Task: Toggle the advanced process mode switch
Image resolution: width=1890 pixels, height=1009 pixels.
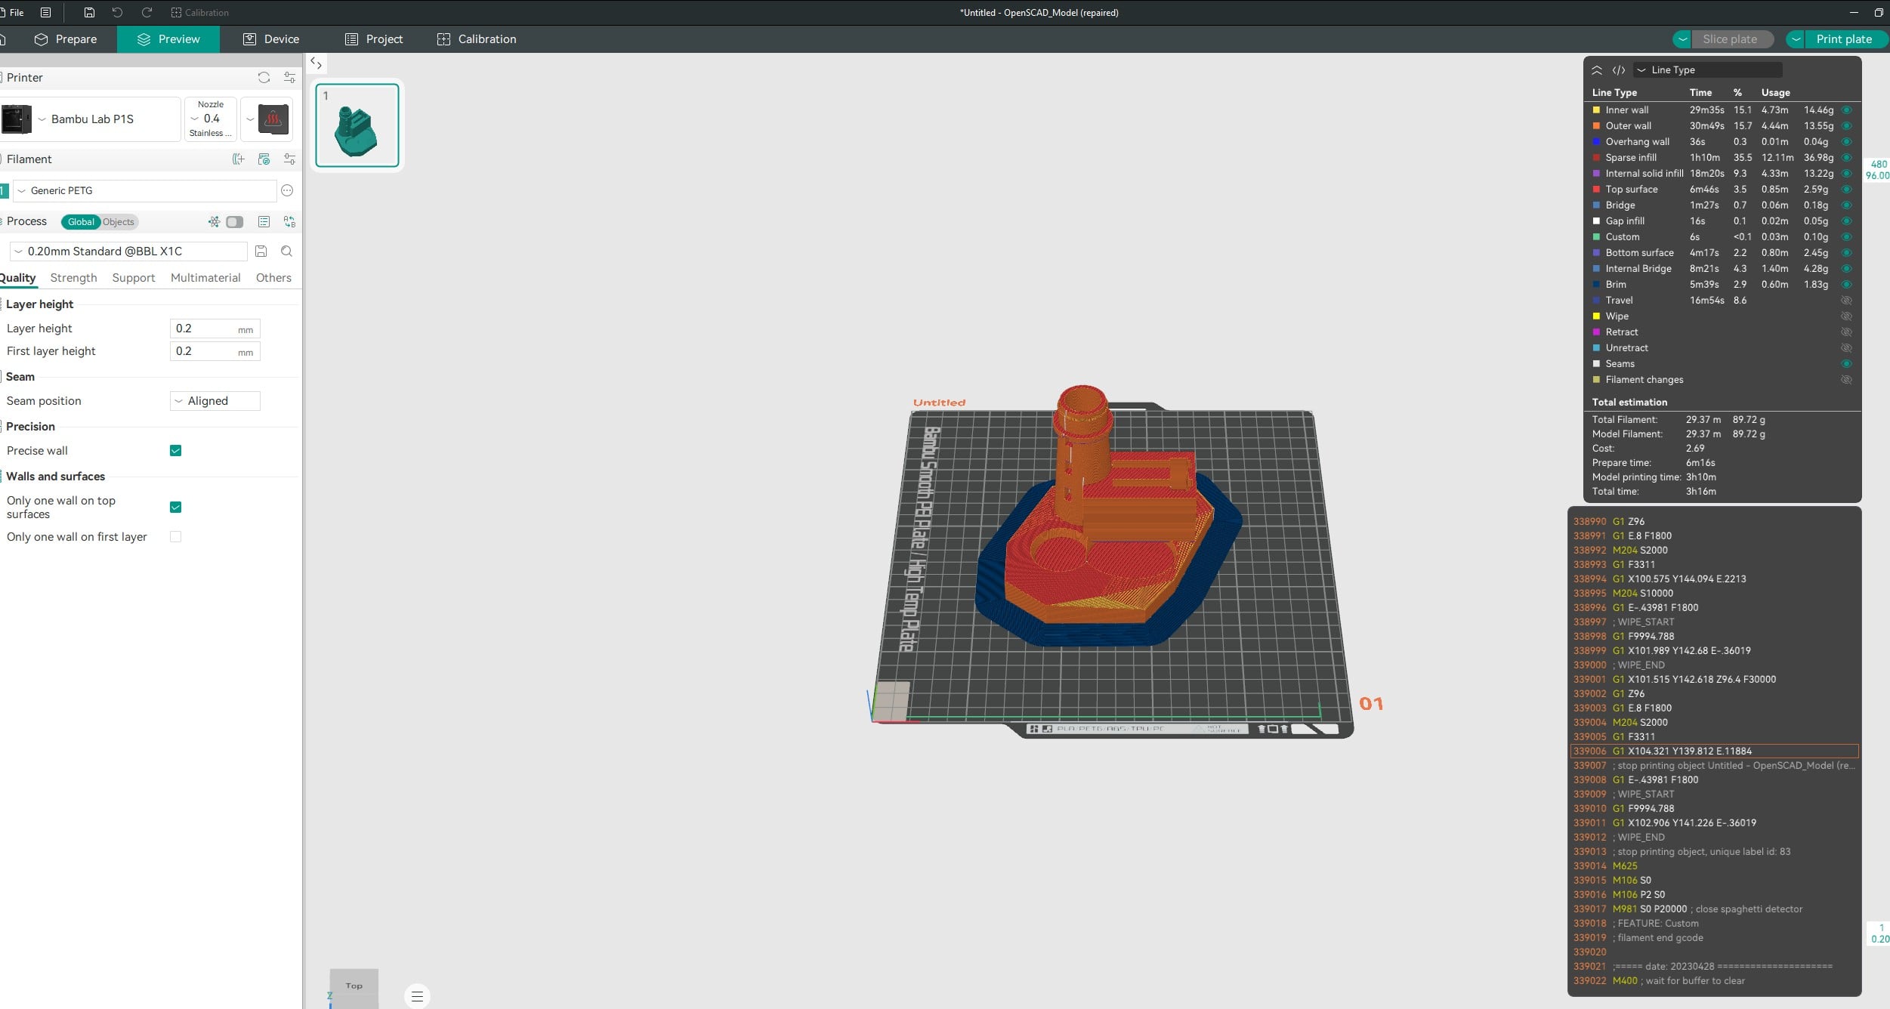Action: click(235, 221)
